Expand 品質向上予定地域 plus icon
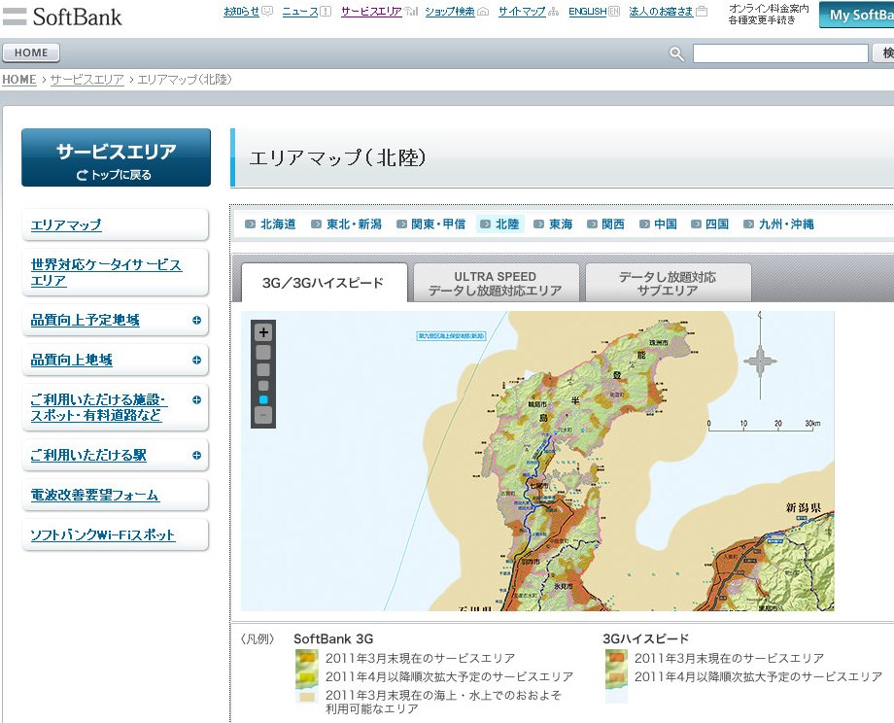 click(196, 320)
